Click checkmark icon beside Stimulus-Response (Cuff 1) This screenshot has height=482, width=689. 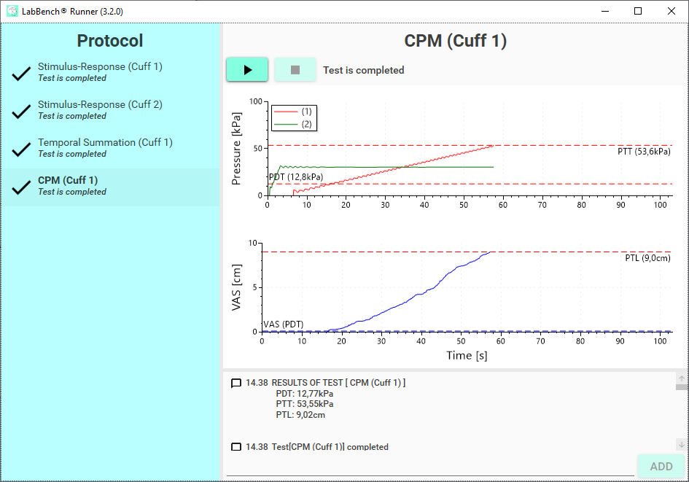(x=21, y=74)
